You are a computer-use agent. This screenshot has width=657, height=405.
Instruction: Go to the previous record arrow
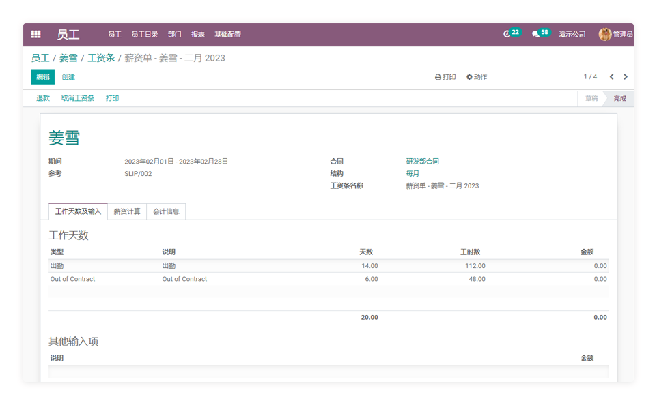pyautogui.click(x=611, y=77)
